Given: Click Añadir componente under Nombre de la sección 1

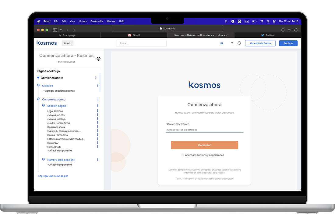Looking at the screenshot, I should point(60,164).
